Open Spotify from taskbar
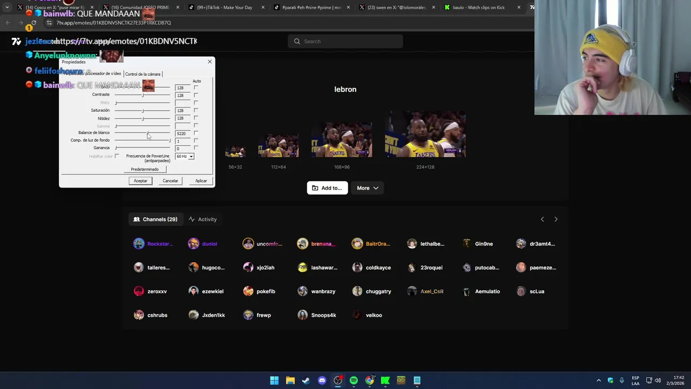 tap(354, 380)
